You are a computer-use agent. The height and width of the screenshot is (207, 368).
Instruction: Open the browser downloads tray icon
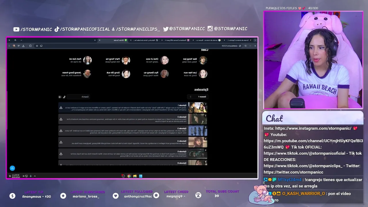pyautogui.click(x=23, y=46)
